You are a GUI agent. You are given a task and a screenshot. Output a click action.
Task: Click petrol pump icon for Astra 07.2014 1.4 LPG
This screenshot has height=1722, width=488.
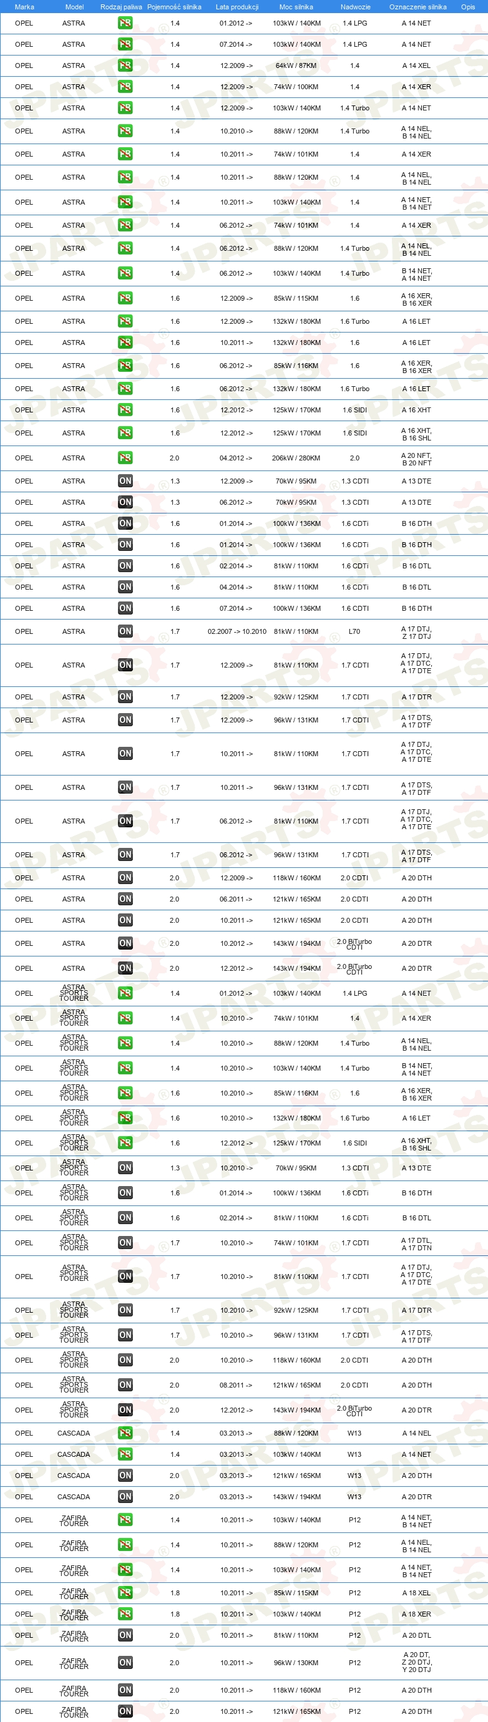coord(125,44)
